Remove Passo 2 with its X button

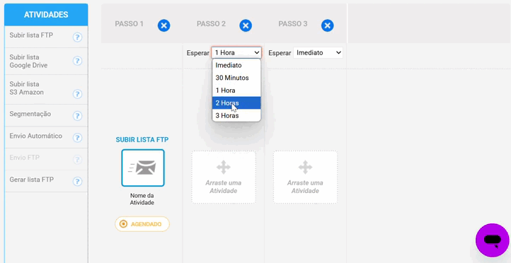246,25
